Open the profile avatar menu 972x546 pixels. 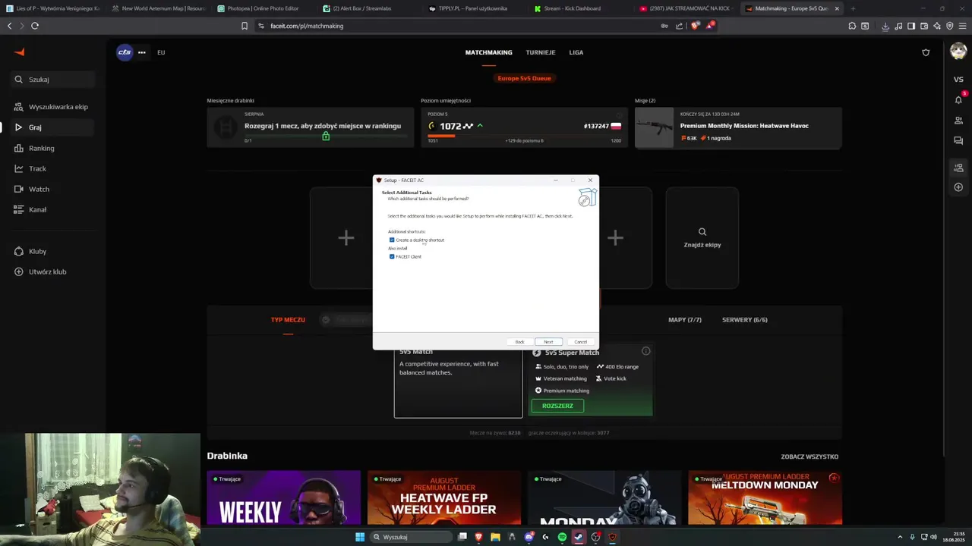958,52
